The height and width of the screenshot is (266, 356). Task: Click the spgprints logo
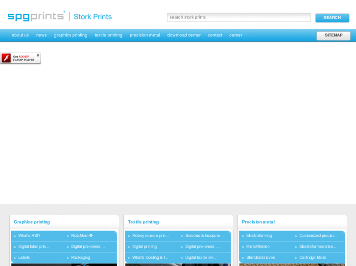click(x=36, y=16)
